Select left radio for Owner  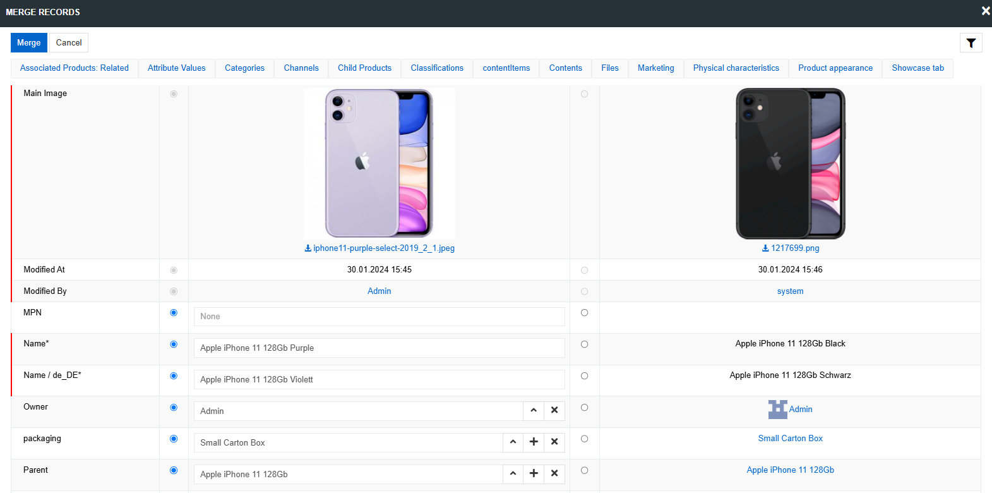(174, 408)
